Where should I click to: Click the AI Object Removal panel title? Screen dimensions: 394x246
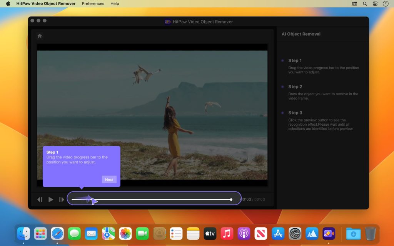click(x=300, y=34)
